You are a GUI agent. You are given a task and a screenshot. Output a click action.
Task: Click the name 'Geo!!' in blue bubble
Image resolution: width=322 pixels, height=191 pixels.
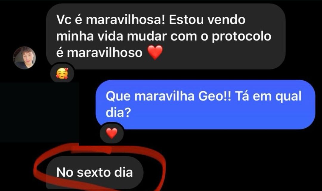point(215,96)
